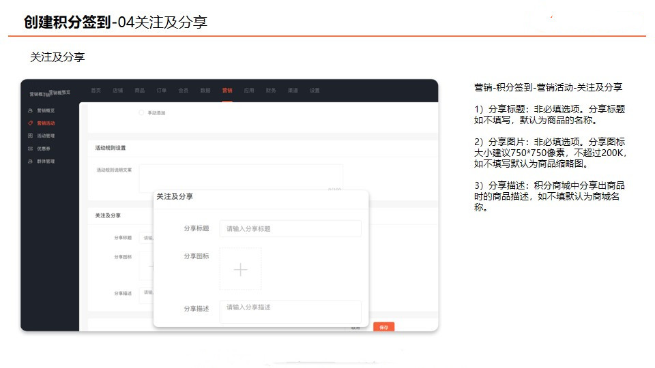Click the 营销概览 sidebar icon

point(30,110)
